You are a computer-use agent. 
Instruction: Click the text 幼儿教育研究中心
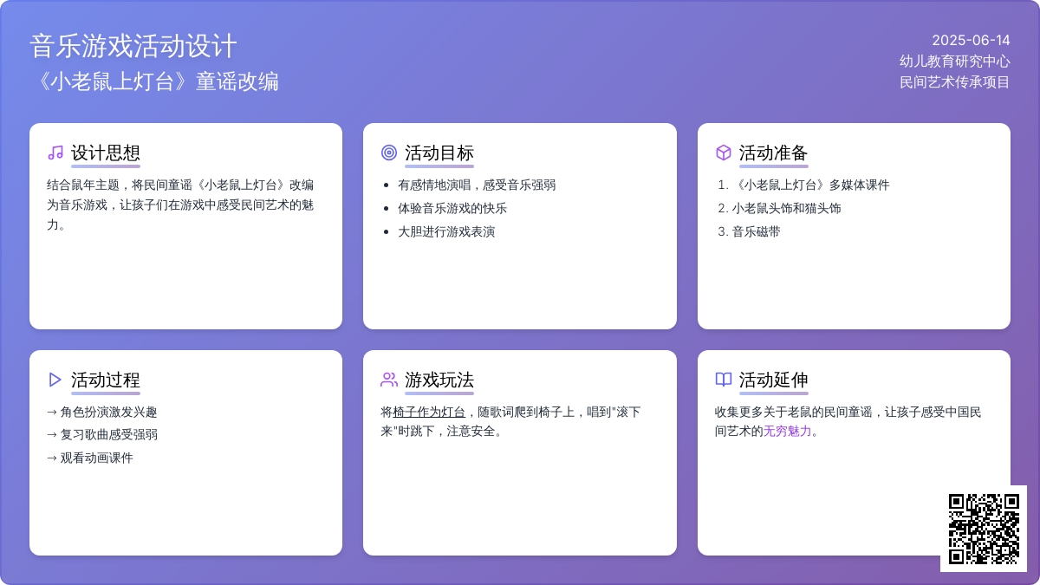point(955,61)
